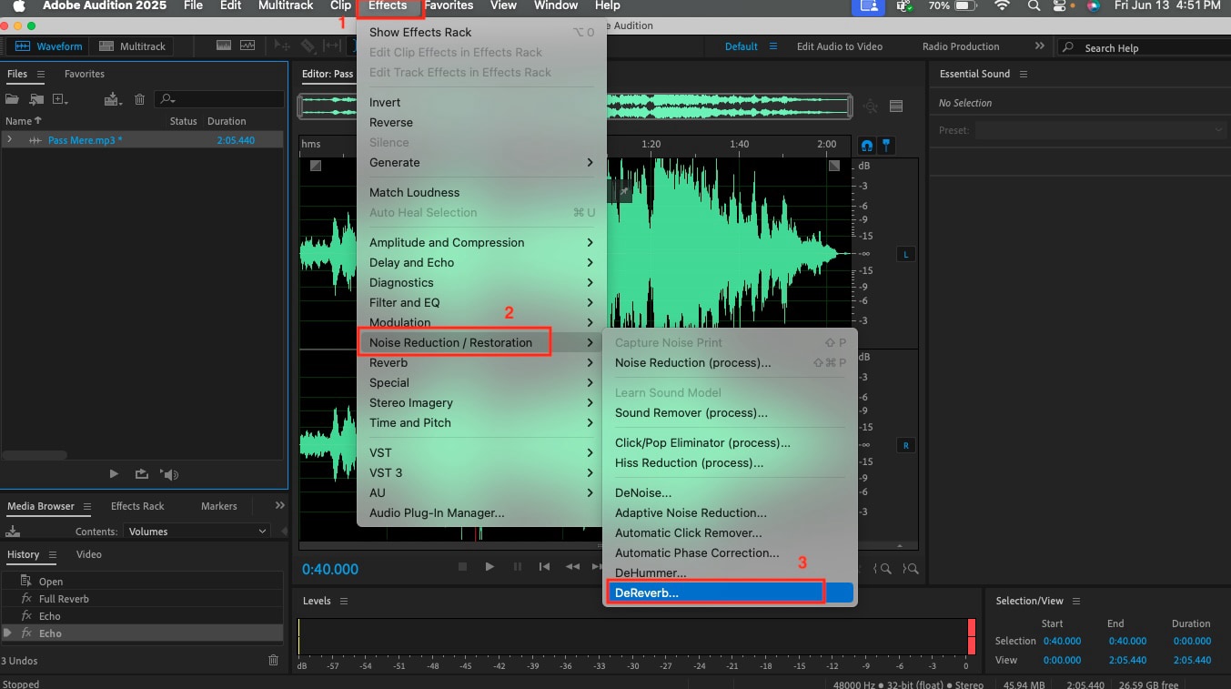Toggle left channel L button
The height and width of the screenshot is (689, 1231).
coord(905,254)
